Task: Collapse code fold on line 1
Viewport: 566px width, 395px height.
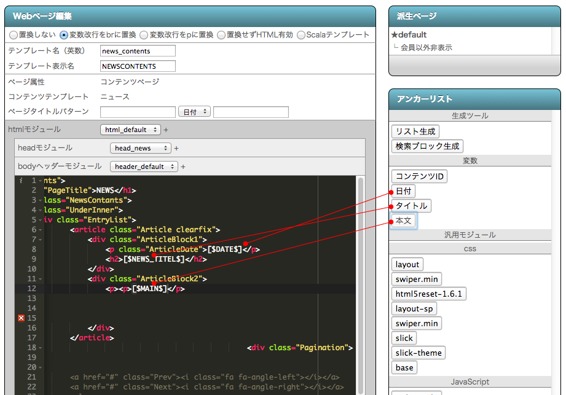Action: click(x=40, y=181)
